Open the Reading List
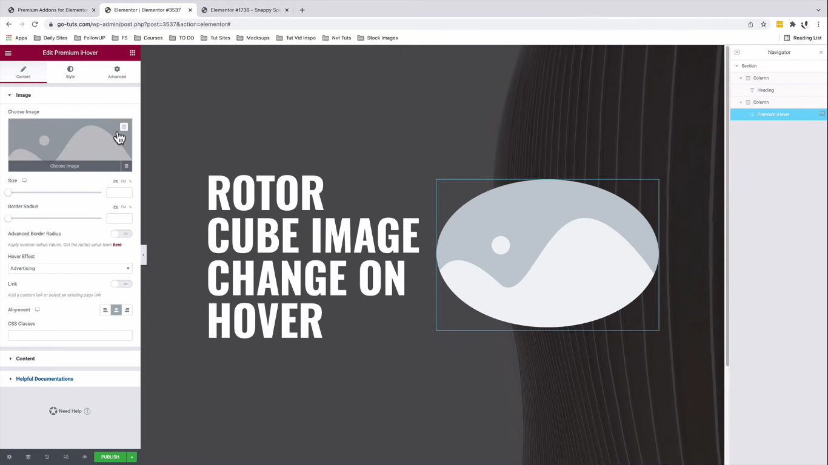The height and width of the screenshot is (465, 828). 803,38
